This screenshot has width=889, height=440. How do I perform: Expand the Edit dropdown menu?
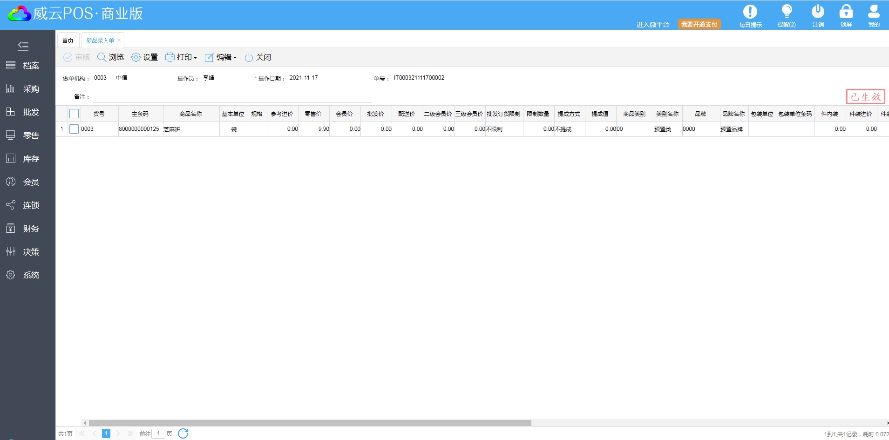[221, 57]
